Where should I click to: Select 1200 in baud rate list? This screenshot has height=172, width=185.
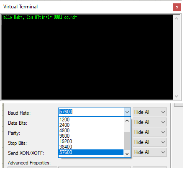point(91,120)
